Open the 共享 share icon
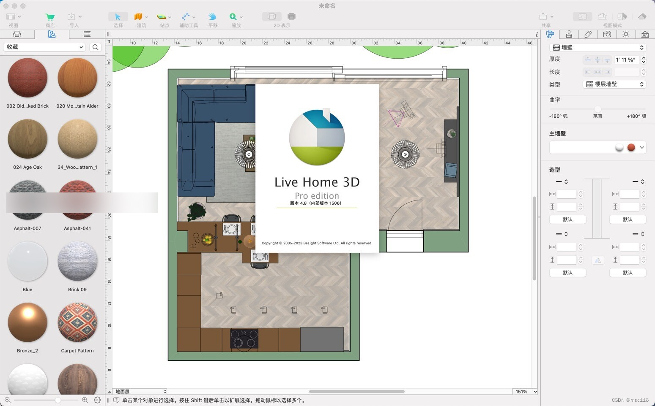 point(543,16)
